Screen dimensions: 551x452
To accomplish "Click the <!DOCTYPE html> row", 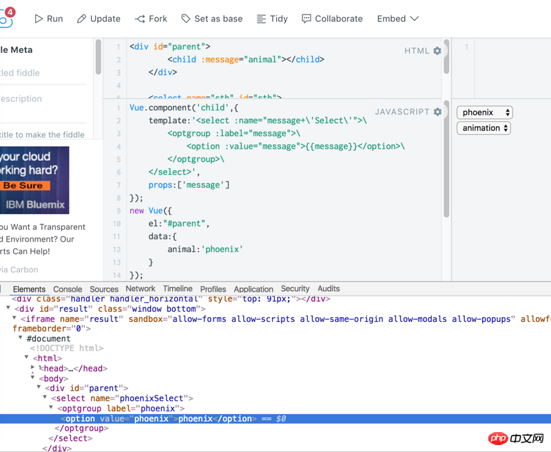I will click(x=67, y=348).
